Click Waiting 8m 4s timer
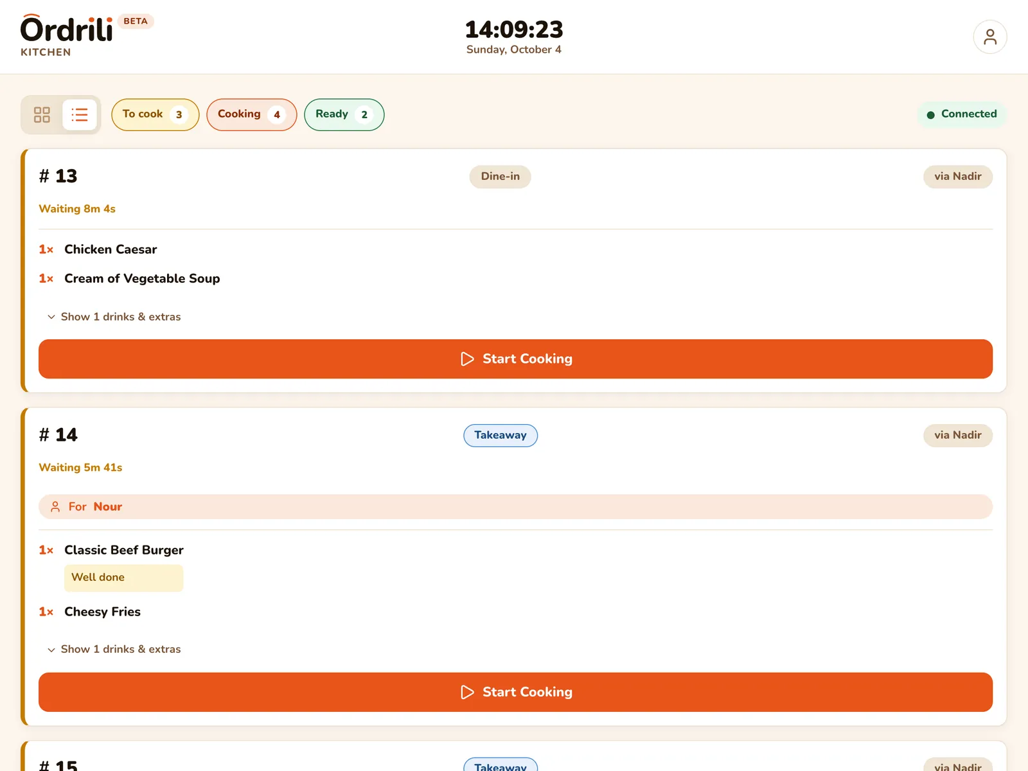The image size is (1028, 771). (77, 209)
